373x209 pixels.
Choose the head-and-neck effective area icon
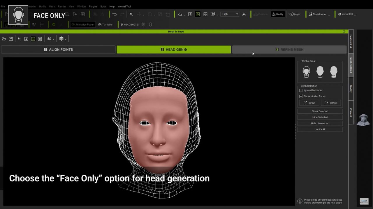334,72
